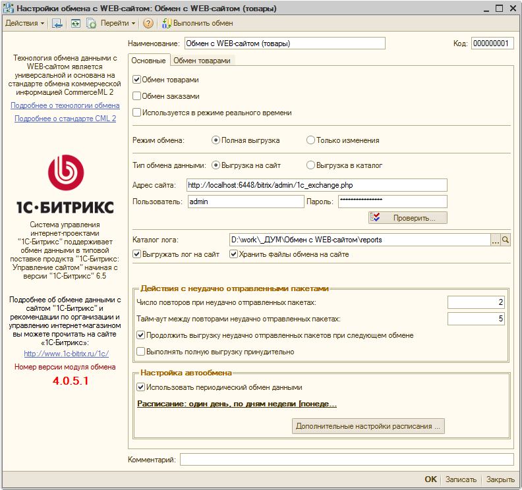
Task: Toggle 'Выгружать лог на сайт' checkbox
Action: 136,254
